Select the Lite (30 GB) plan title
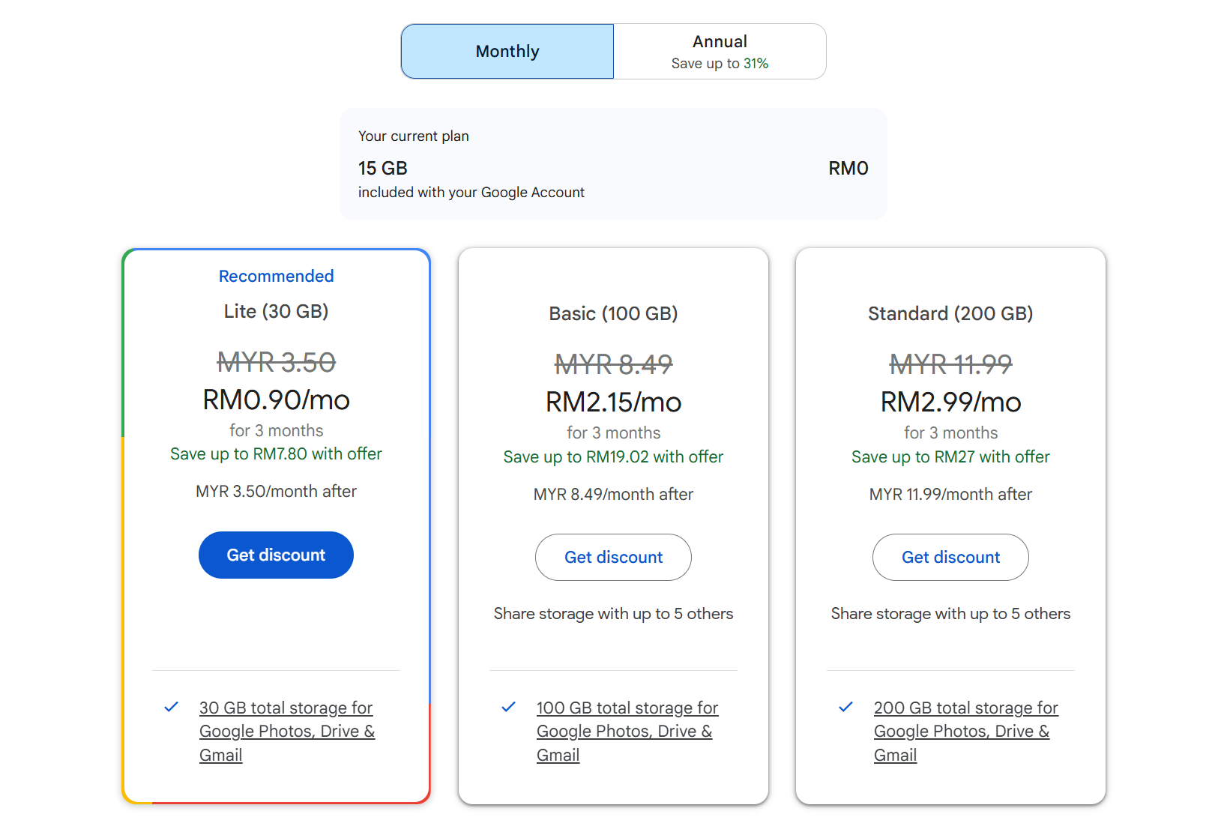 point(276,311)
